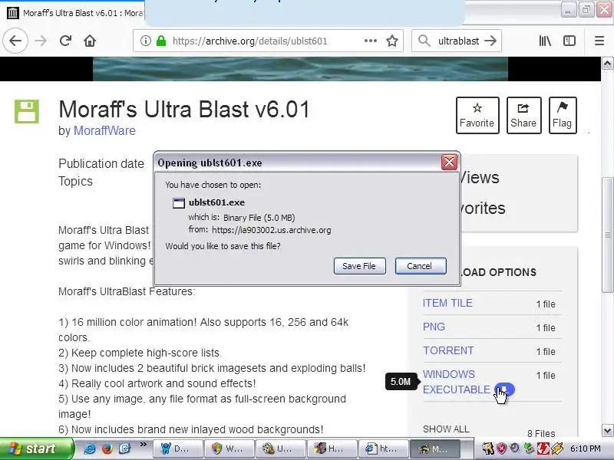Screen dimensions: 614x460
Task: Reload the current page
Action: [65, 41]
